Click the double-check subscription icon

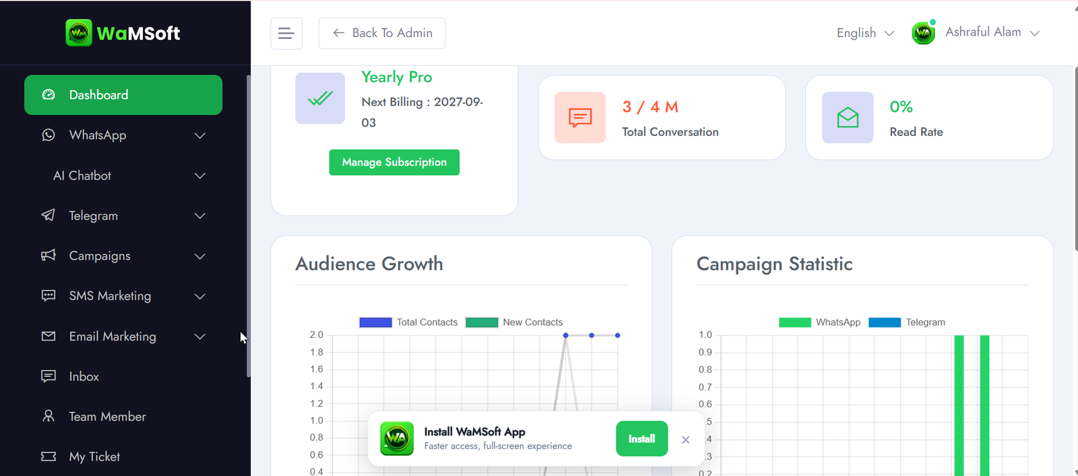(x=320, y=98)
